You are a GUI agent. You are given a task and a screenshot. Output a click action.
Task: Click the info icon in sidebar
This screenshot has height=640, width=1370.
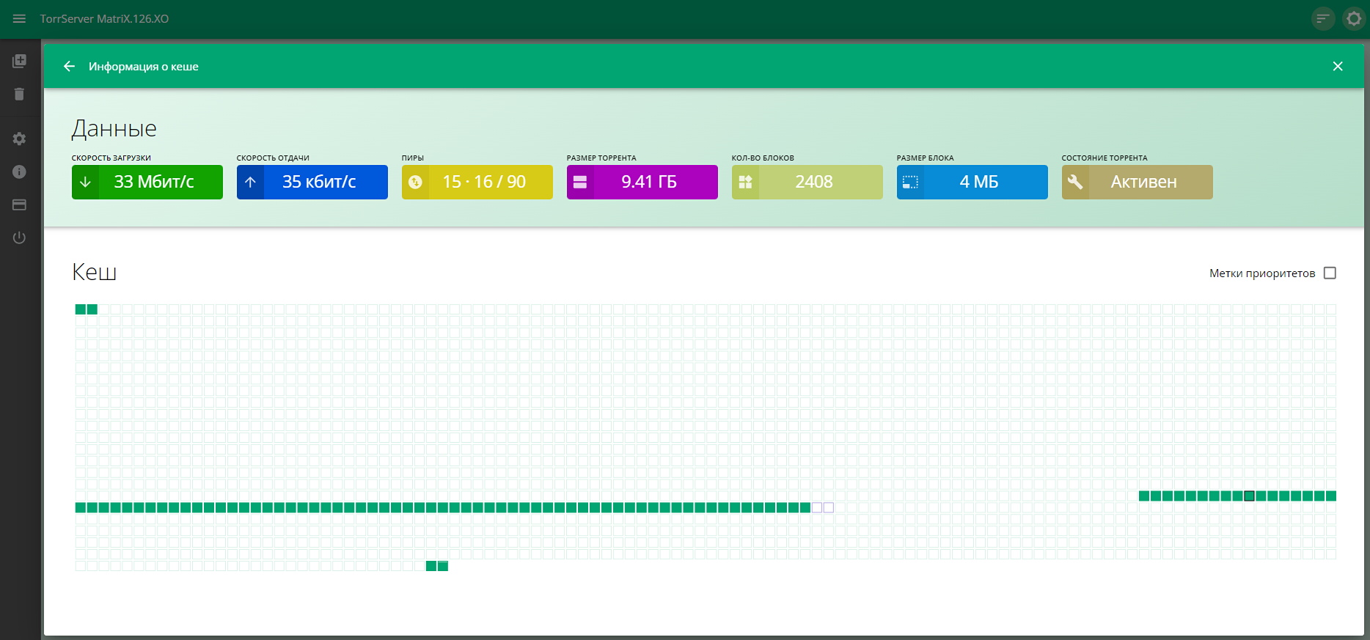click(x=19, y=172)
